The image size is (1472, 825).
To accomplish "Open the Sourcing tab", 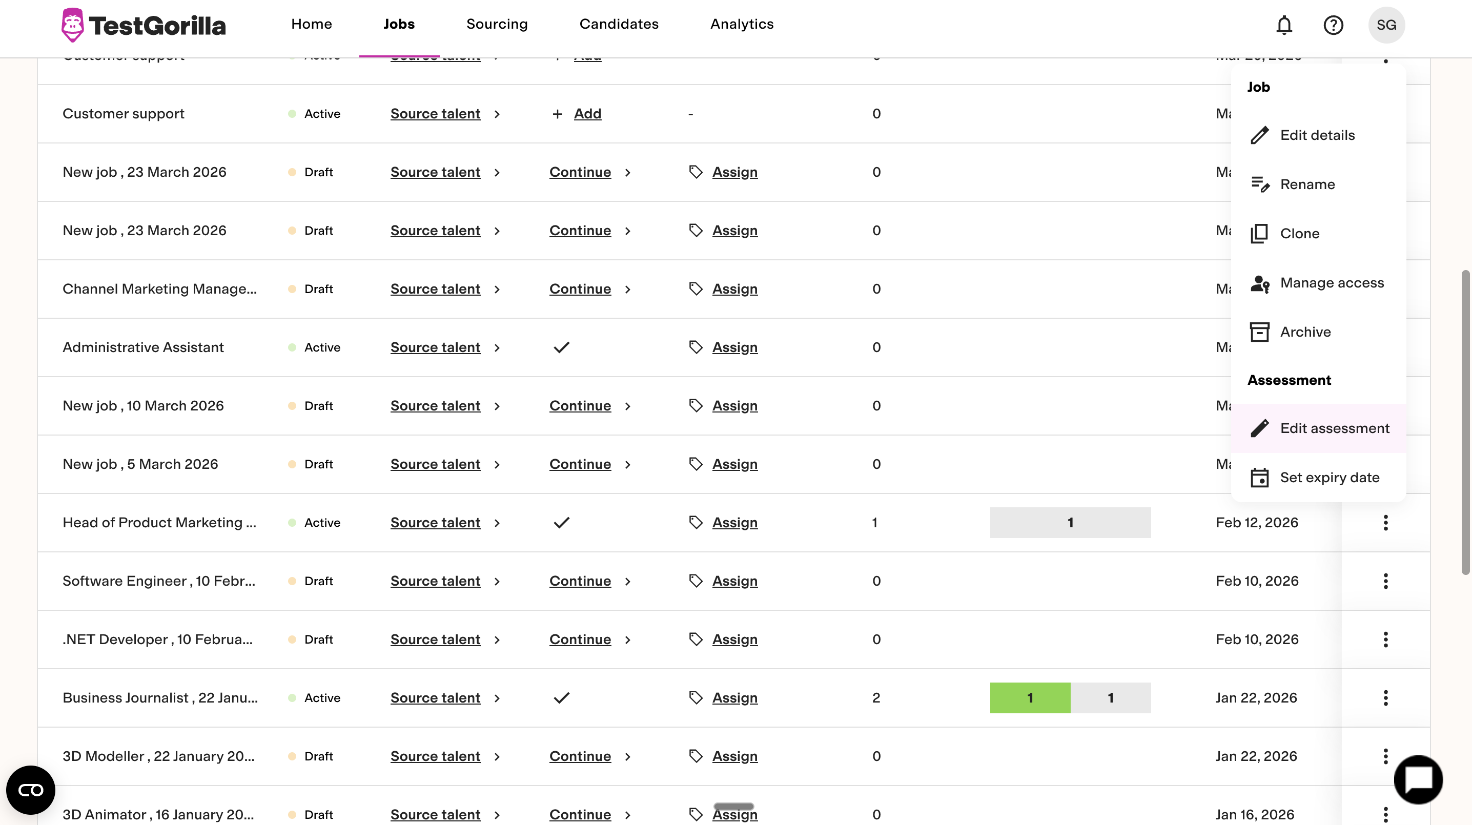I will 497,24.
